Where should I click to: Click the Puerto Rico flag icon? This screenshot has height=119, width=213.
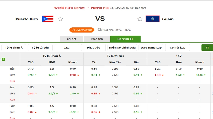[48, 19]
